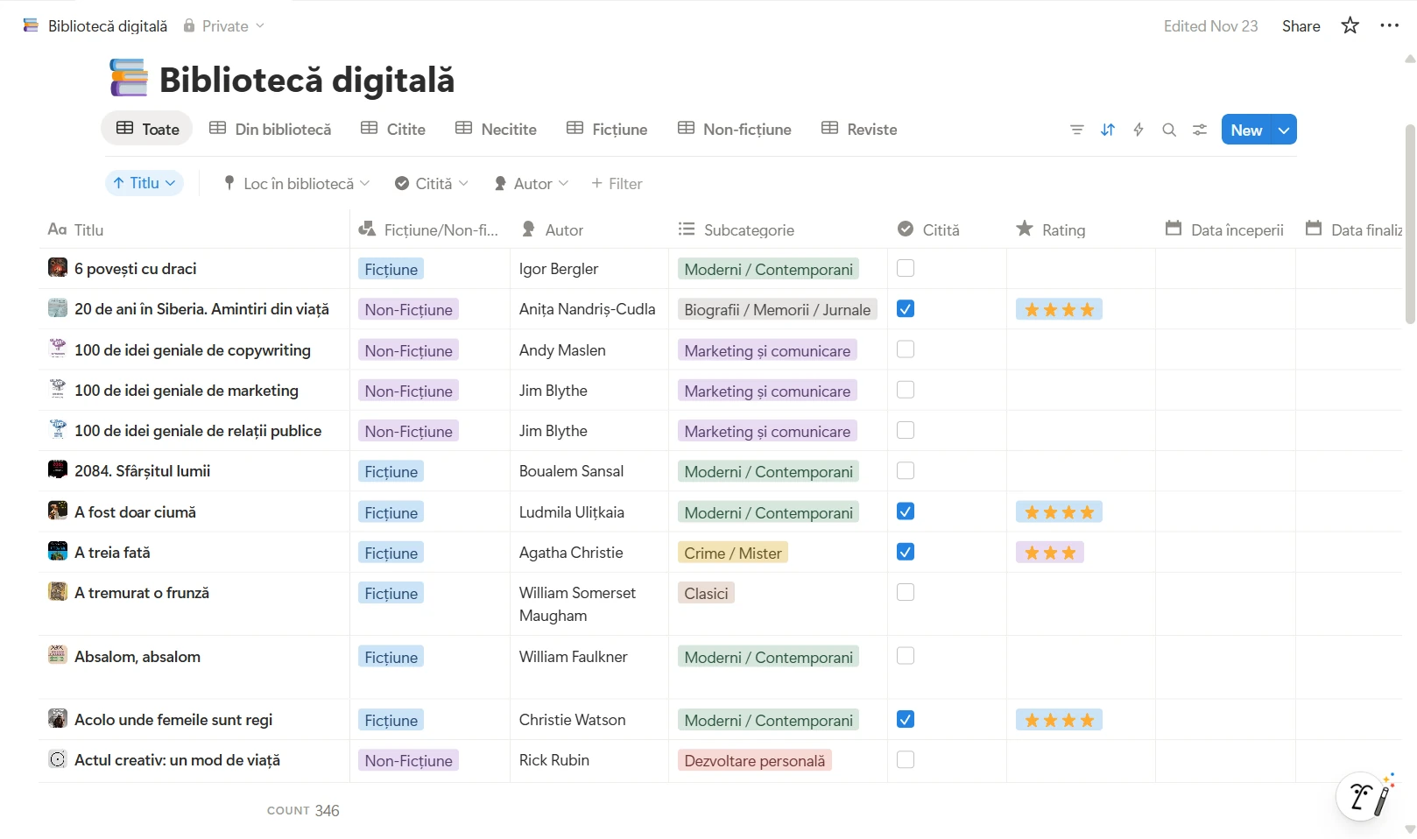Switch to the Necitite tab

coord(496,129)
